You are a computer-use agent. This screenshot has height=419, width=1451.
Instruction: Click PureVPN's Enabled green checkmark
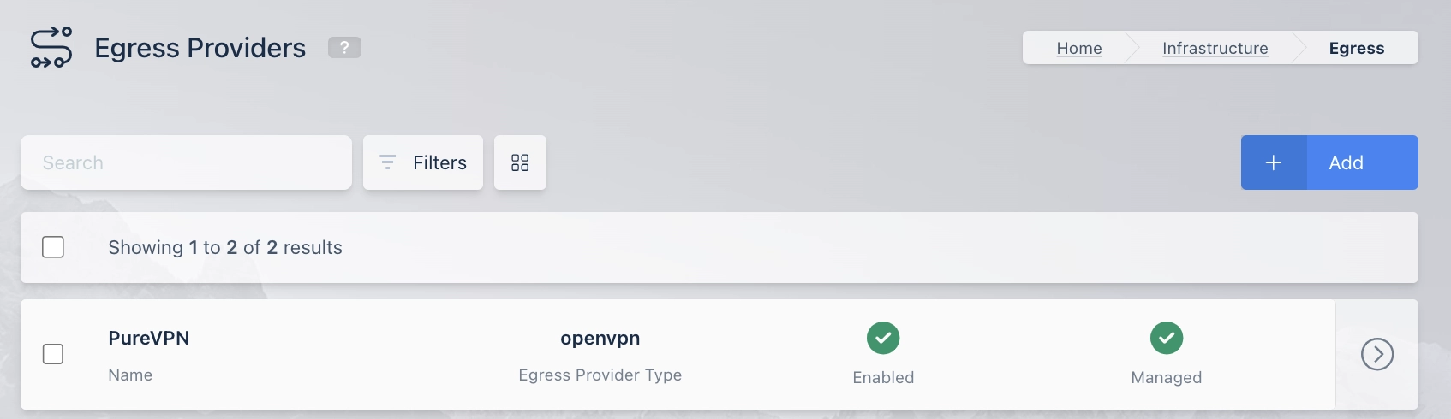tap(883, 338)
